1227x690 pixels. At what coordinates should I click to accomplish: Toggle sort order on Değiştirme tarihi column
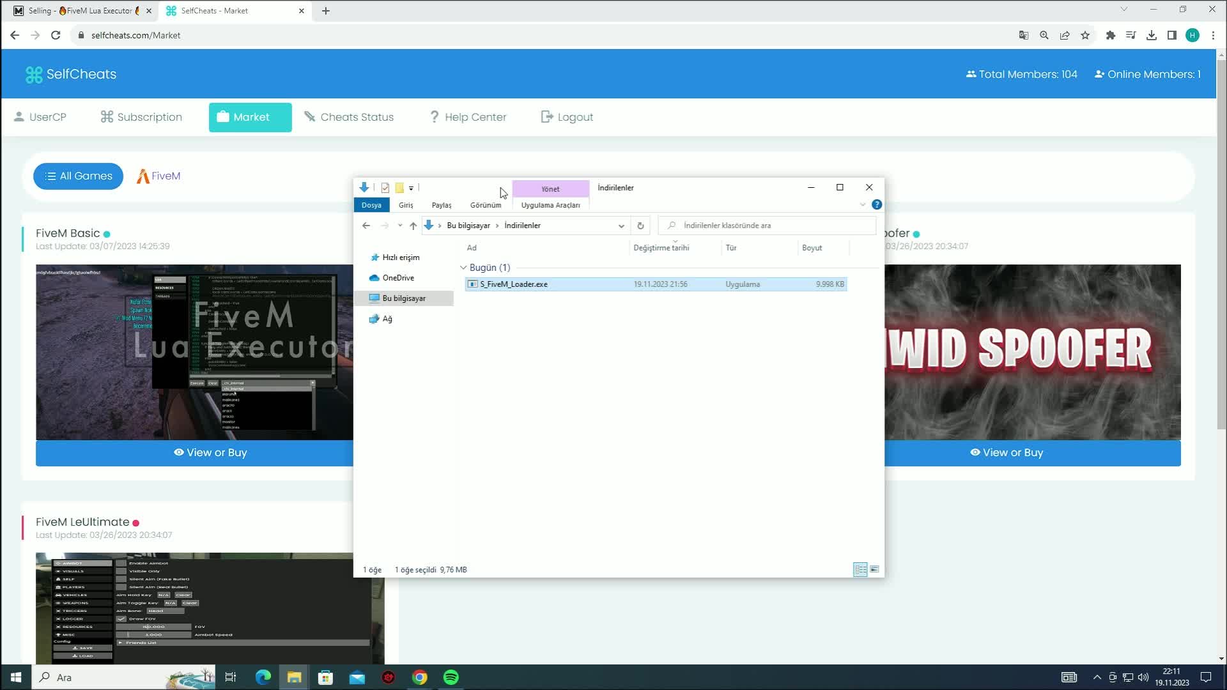pyautogui.click(x=661, y=248)
